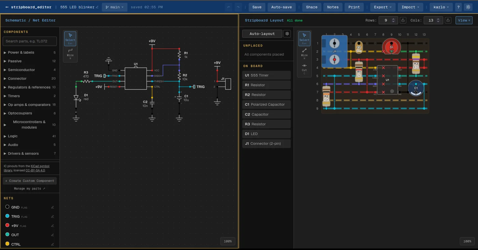
Task: Open the karlo user menu
Action: (441, 7)
